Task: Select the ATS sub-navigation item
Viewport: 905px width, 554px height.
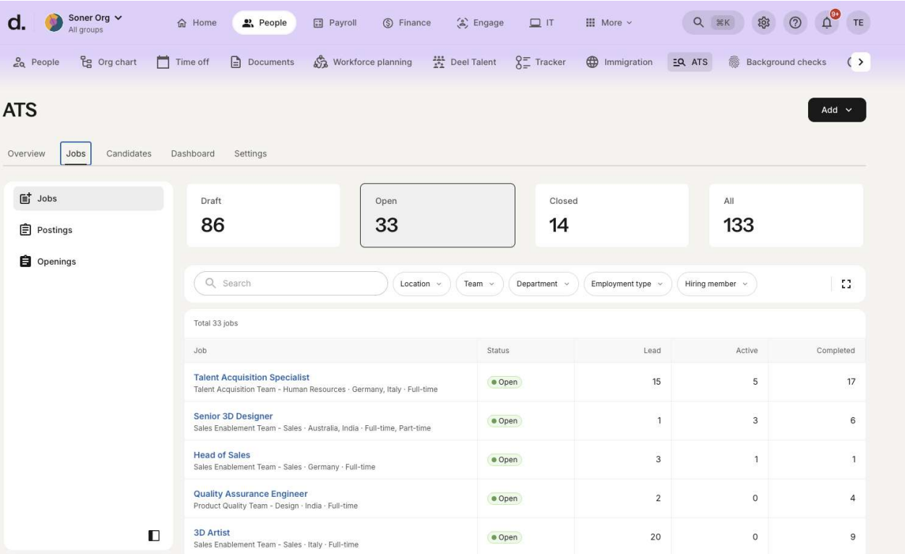Action: click(x=690, y=62)
